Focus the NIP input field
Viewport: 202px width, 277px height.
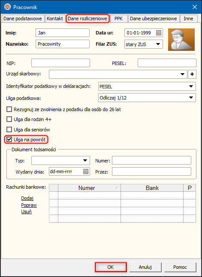[60, 63]
